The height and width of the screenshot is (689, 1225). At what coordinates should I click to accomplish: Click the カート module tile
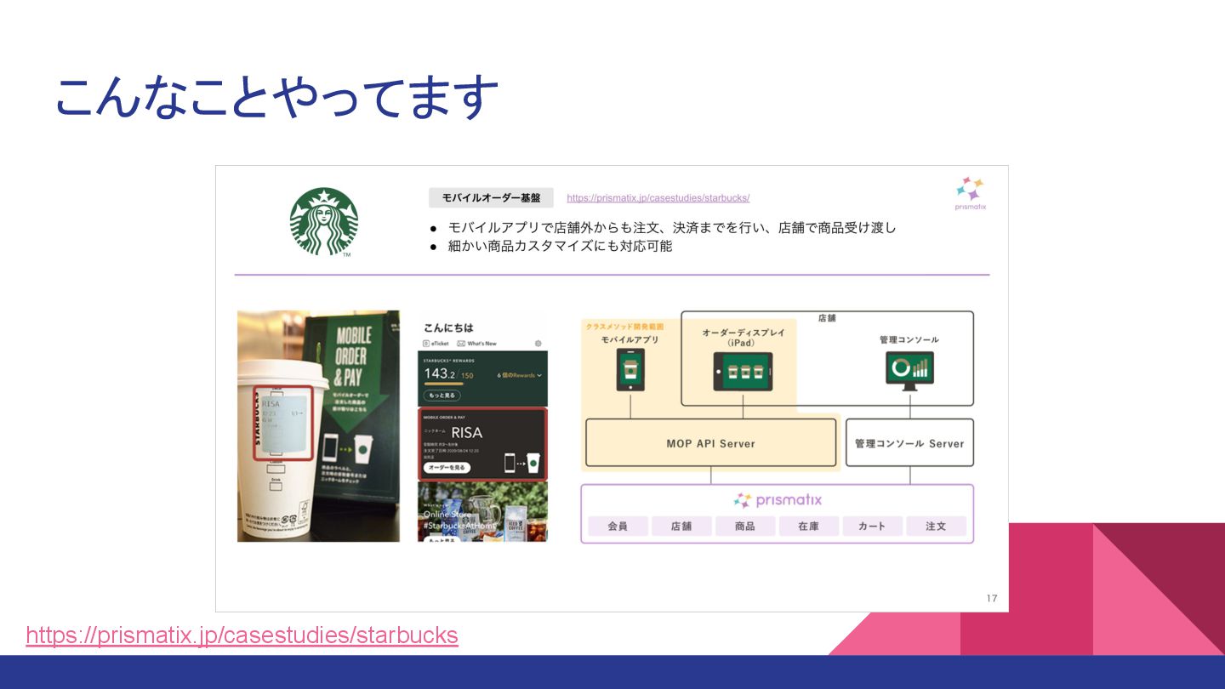tap(872, 527)
